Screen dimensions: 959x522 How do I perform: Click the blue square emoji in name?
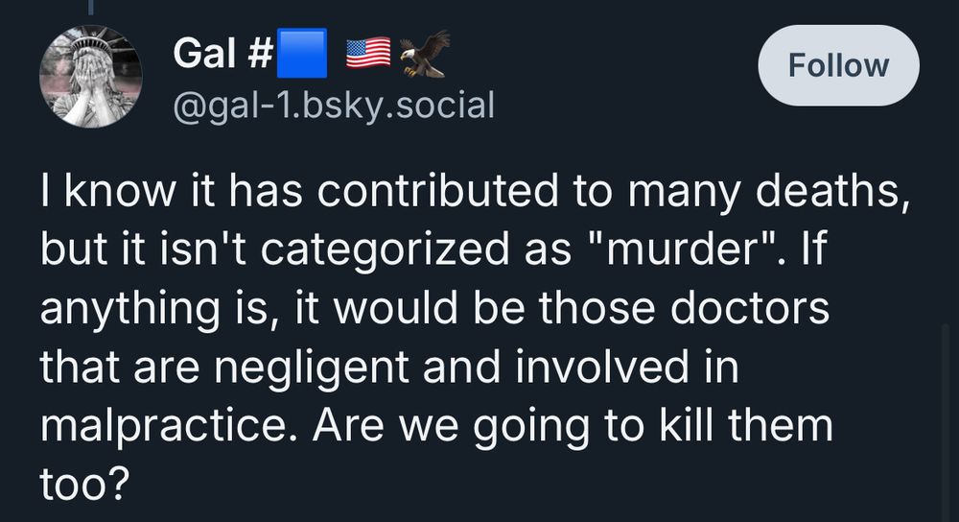pyautogui.click(x=302, y=52)
